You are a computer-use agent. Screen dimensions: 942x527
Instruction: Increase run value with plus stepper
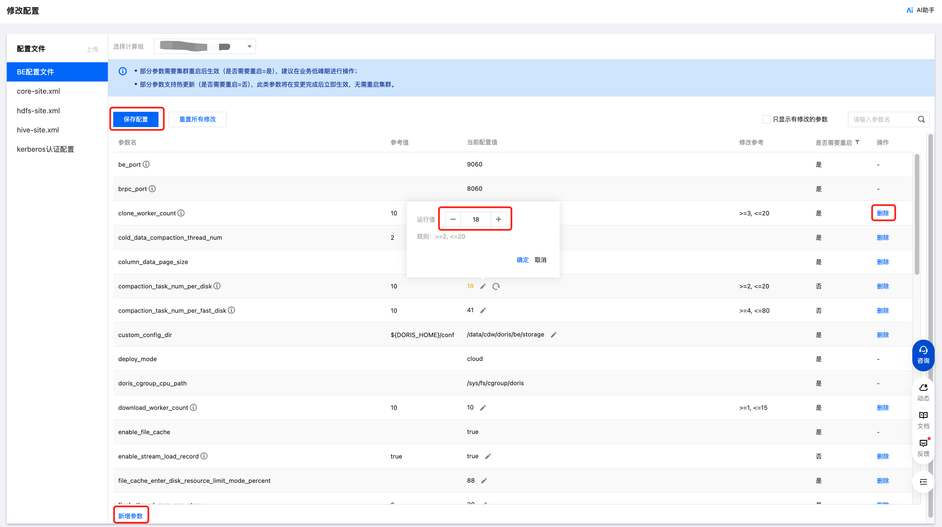pos(498,219)
